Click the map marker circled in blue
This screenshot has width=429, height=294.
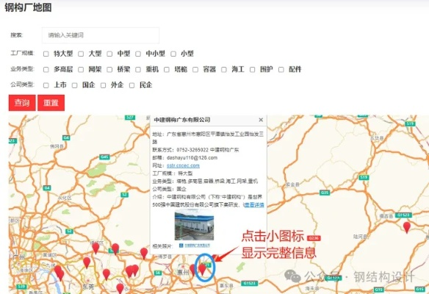202,269
